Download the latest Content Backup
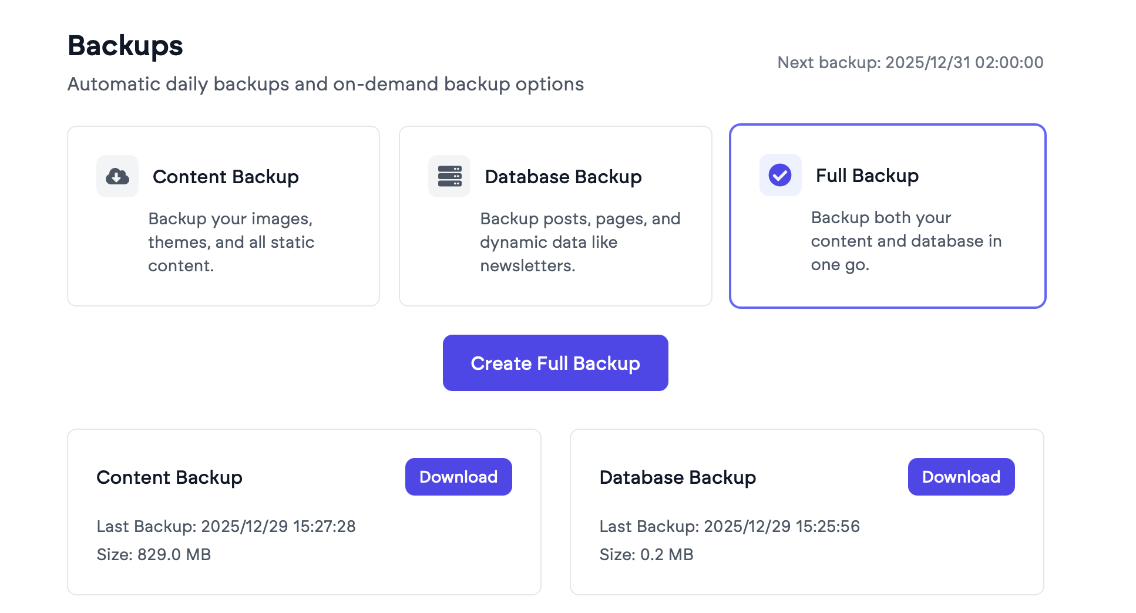This screenshot has width=1136, height=613. [x=458, y=477]
